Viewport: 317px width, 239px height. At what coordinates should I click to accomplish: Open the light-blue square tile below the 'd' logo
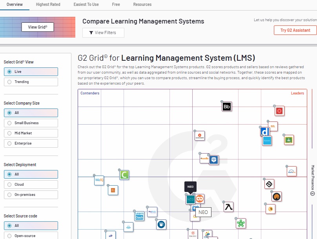coord(267,141)
